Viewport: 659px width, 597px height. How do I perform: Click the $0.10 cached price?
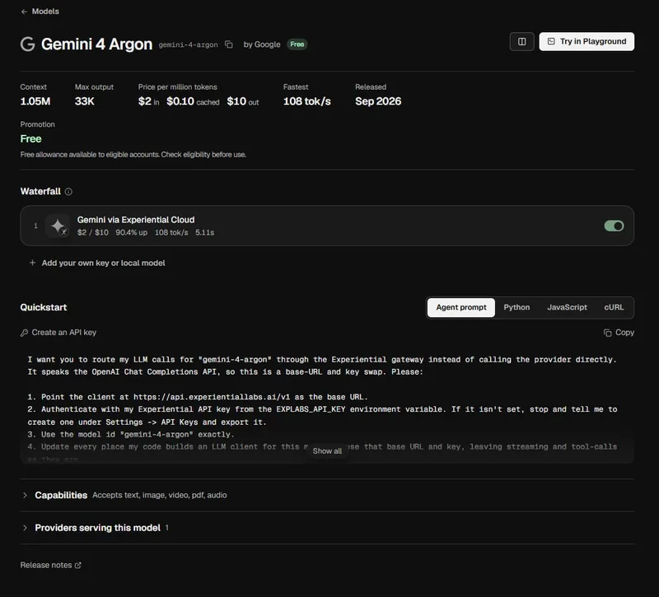(x=193, y=101)
